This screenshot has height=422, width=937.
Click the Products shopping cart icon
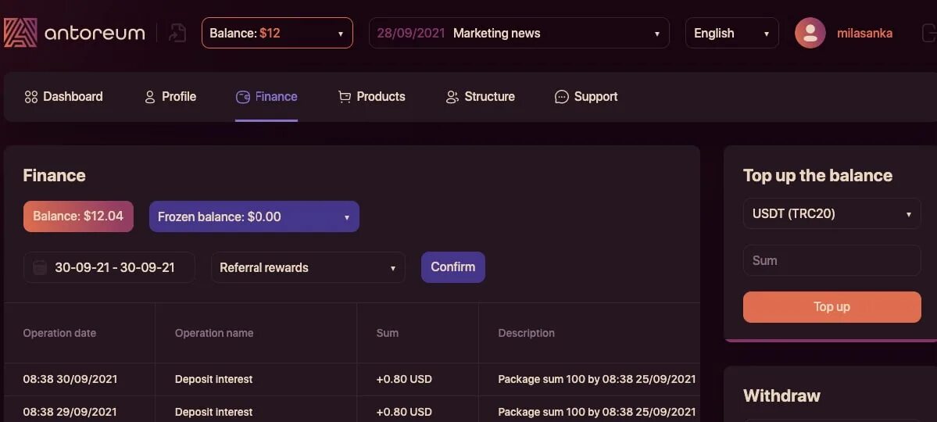[344, 97]
